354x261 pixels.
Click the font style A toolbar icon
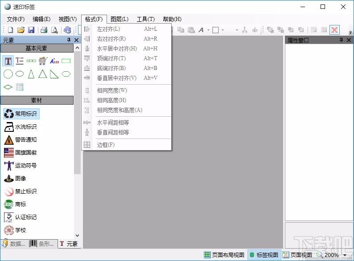coord(201,30)
